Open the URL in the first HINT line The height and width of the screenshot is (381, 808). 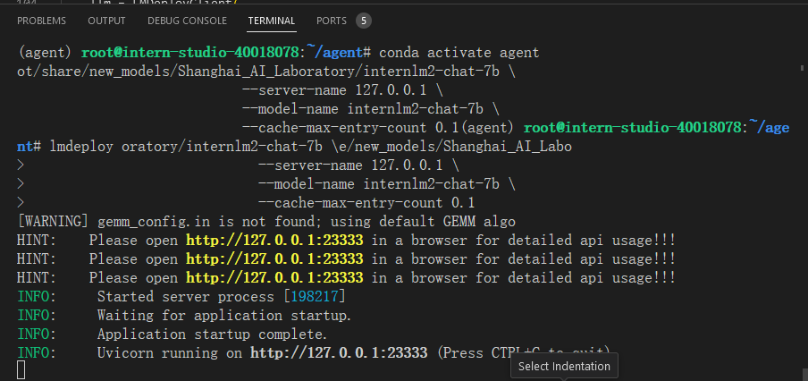pyautogui.click(x=274, y=240)
